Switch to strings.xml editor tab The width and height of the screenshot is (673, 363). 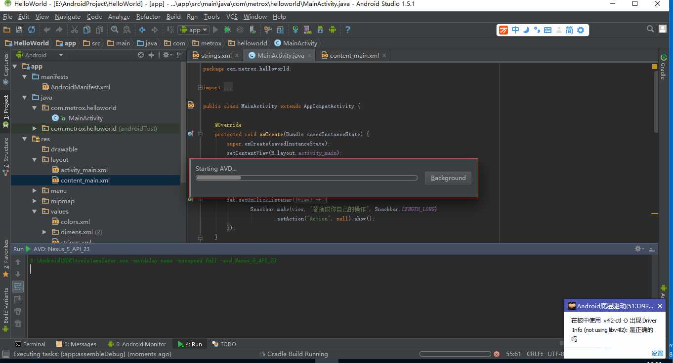coord(216,55)
